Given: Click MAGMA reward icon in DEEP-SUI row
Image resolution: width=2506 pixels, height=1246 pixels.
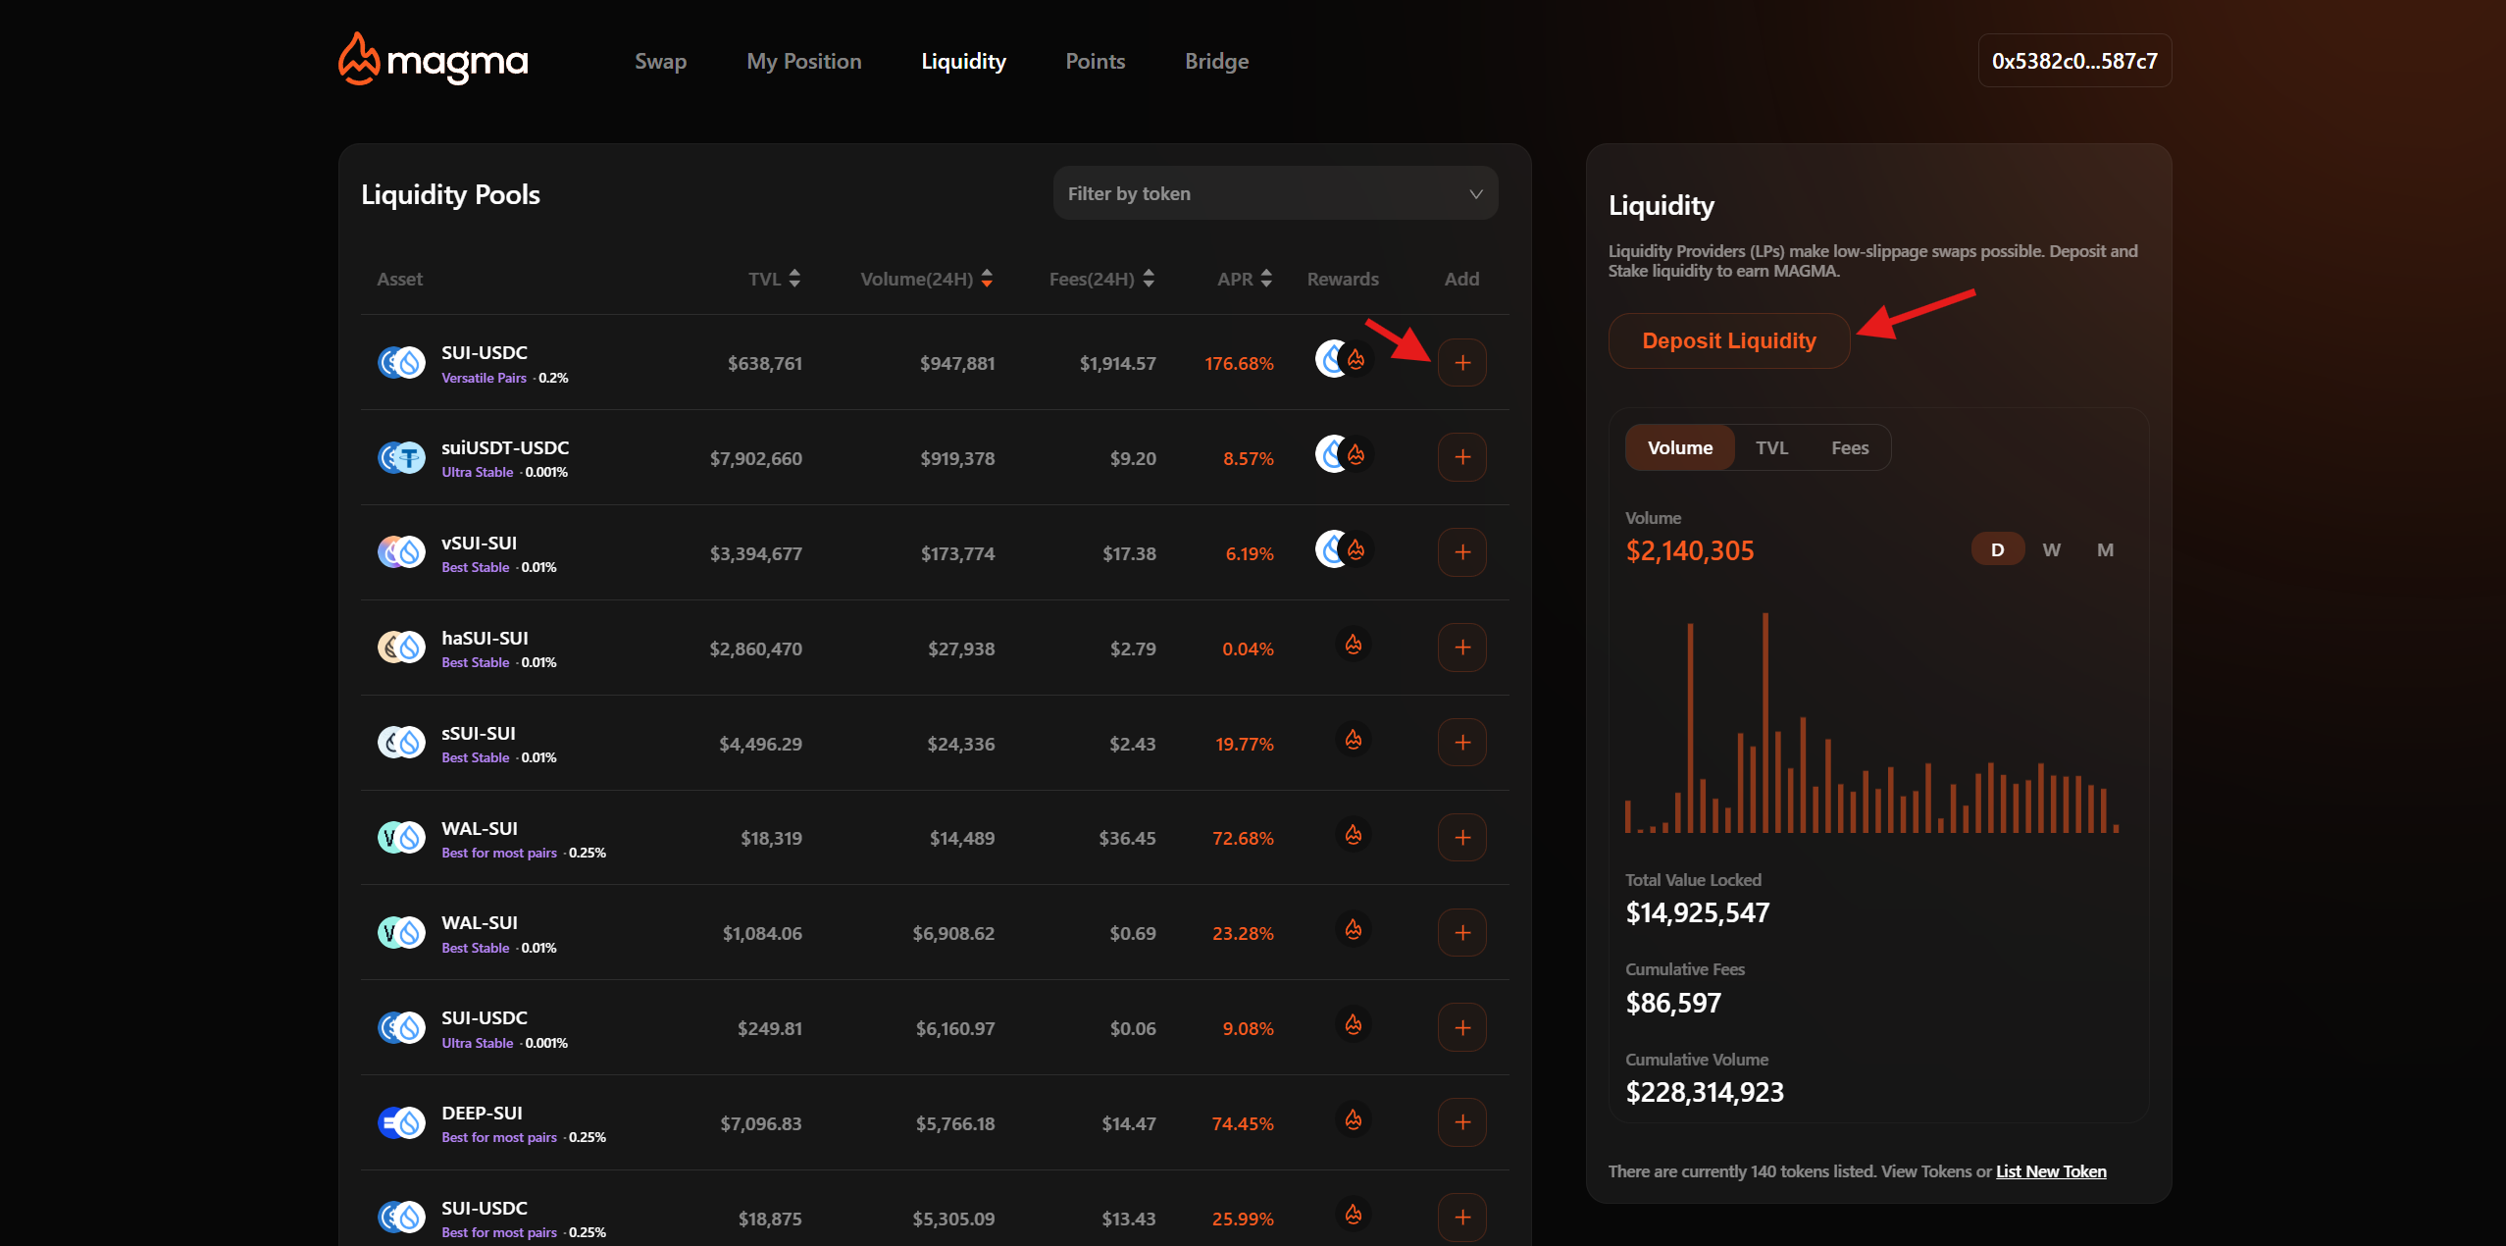Looking at the screenshot, I should point(1354,1119).
